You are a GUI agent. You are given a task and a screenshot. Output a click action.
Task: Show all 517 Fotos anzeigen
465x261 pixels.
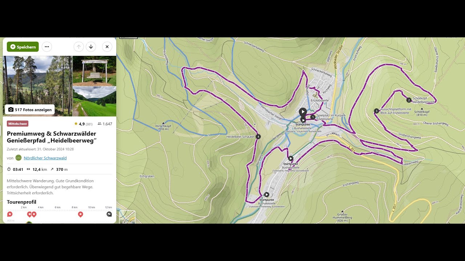pos(30,109)
